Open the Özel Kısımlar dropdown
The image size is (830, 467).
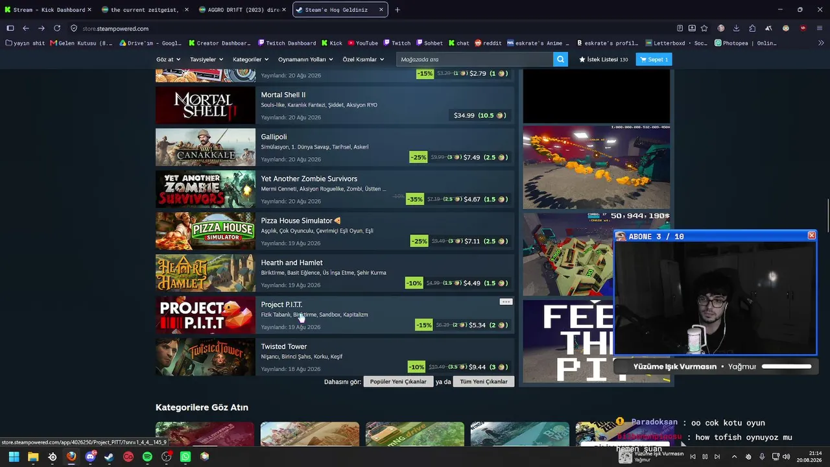click(x=363, y=59)
